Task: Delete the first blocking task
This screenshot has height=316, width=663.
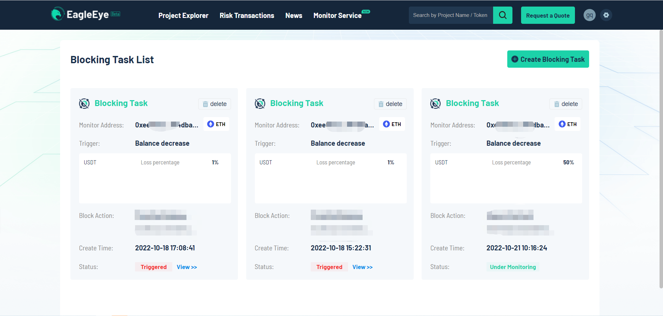Action: pos(214,104)
